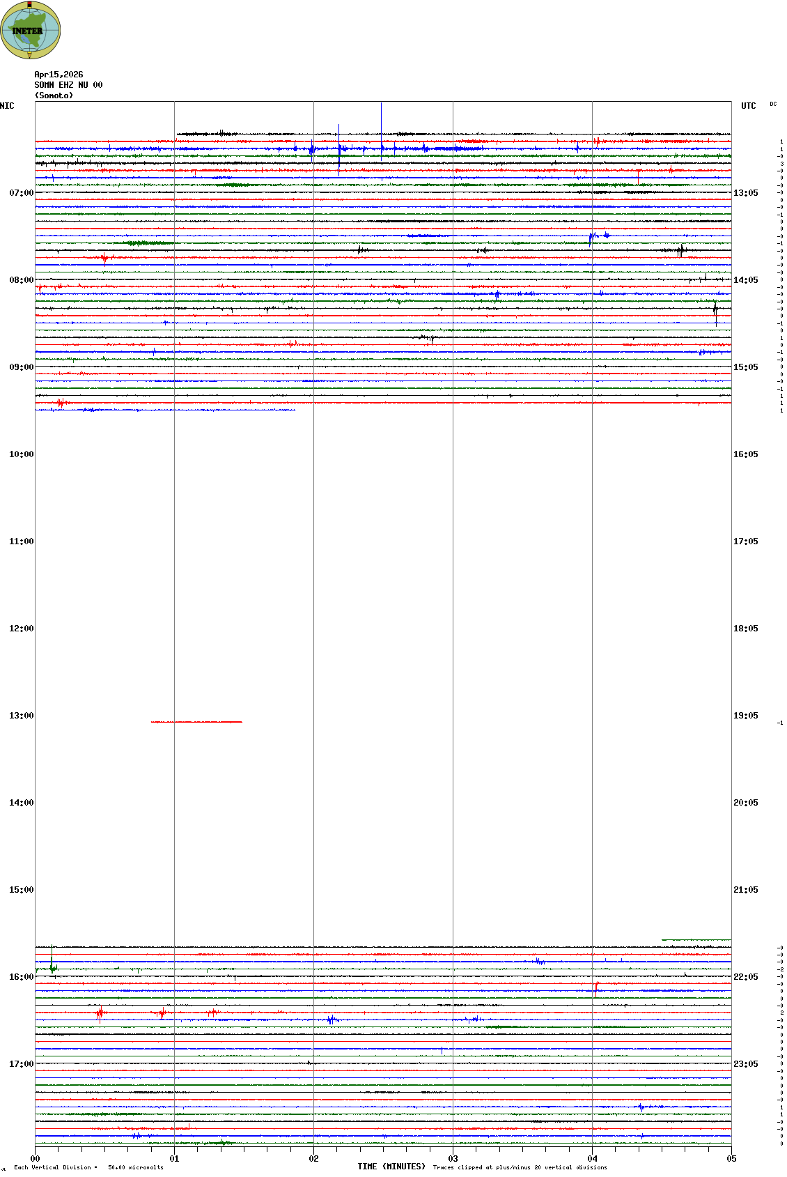Click the TIME (MINUTES) axis title

pyautogui.click(x=391, y=1167)
